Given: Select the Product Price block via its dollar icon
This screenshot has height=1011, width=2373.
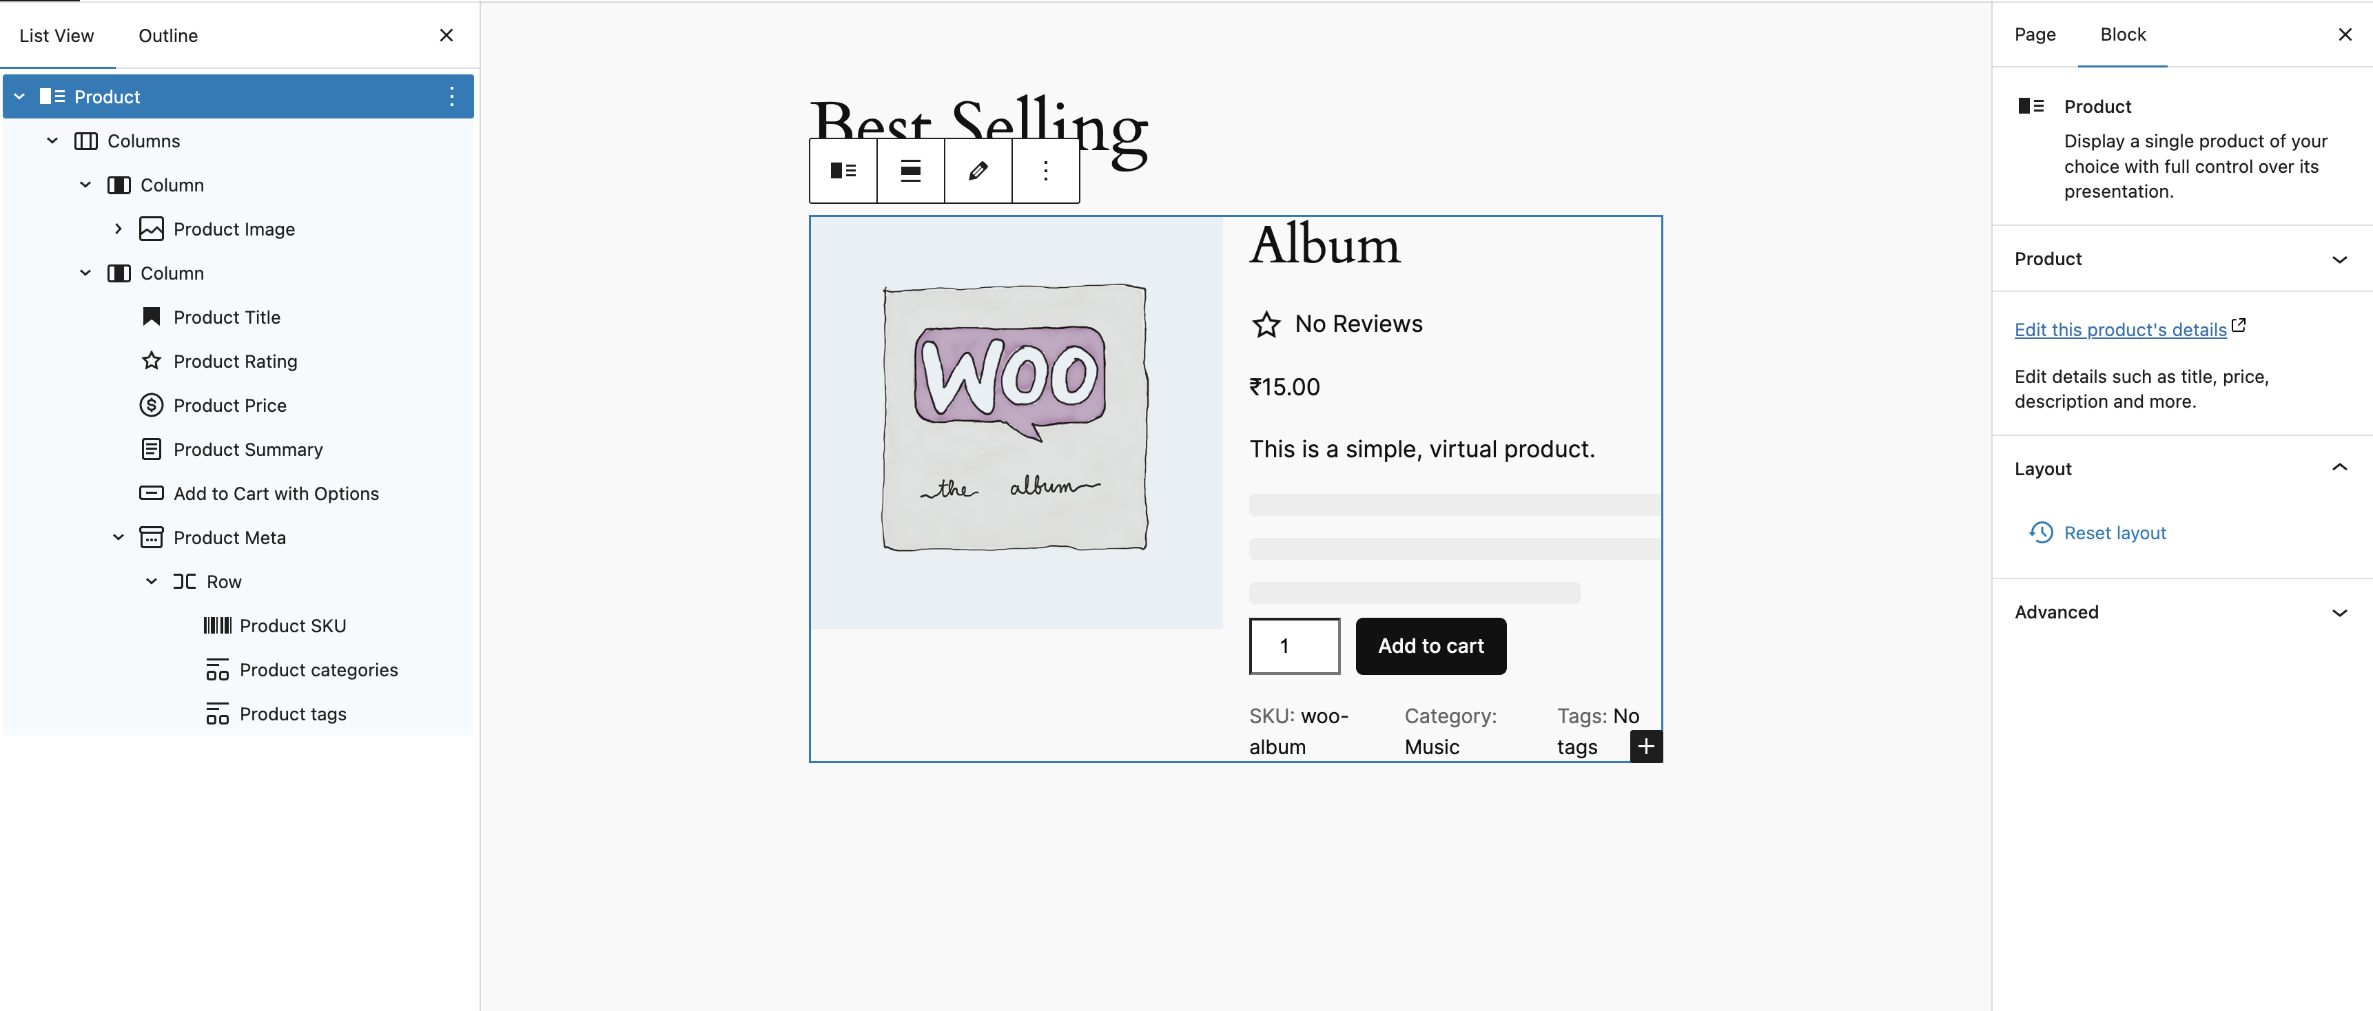Looking at the screenshot, I should (151, 405).
